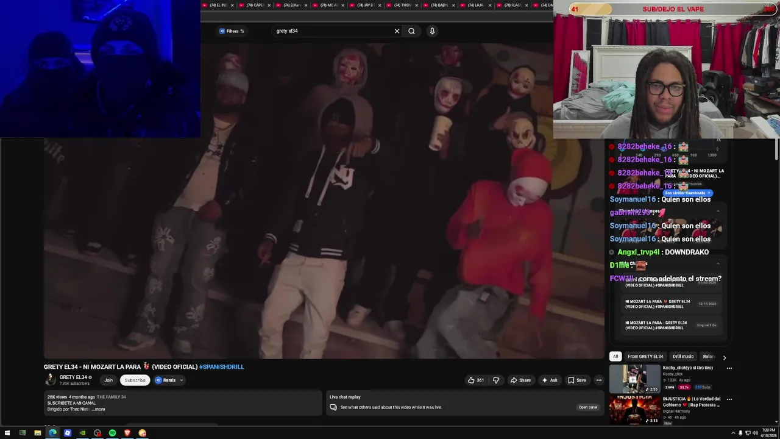The width and height of the screenshot is (780, 439).
Task: Open INJUSTICIA video thumbnail
Action: (635, 410)
